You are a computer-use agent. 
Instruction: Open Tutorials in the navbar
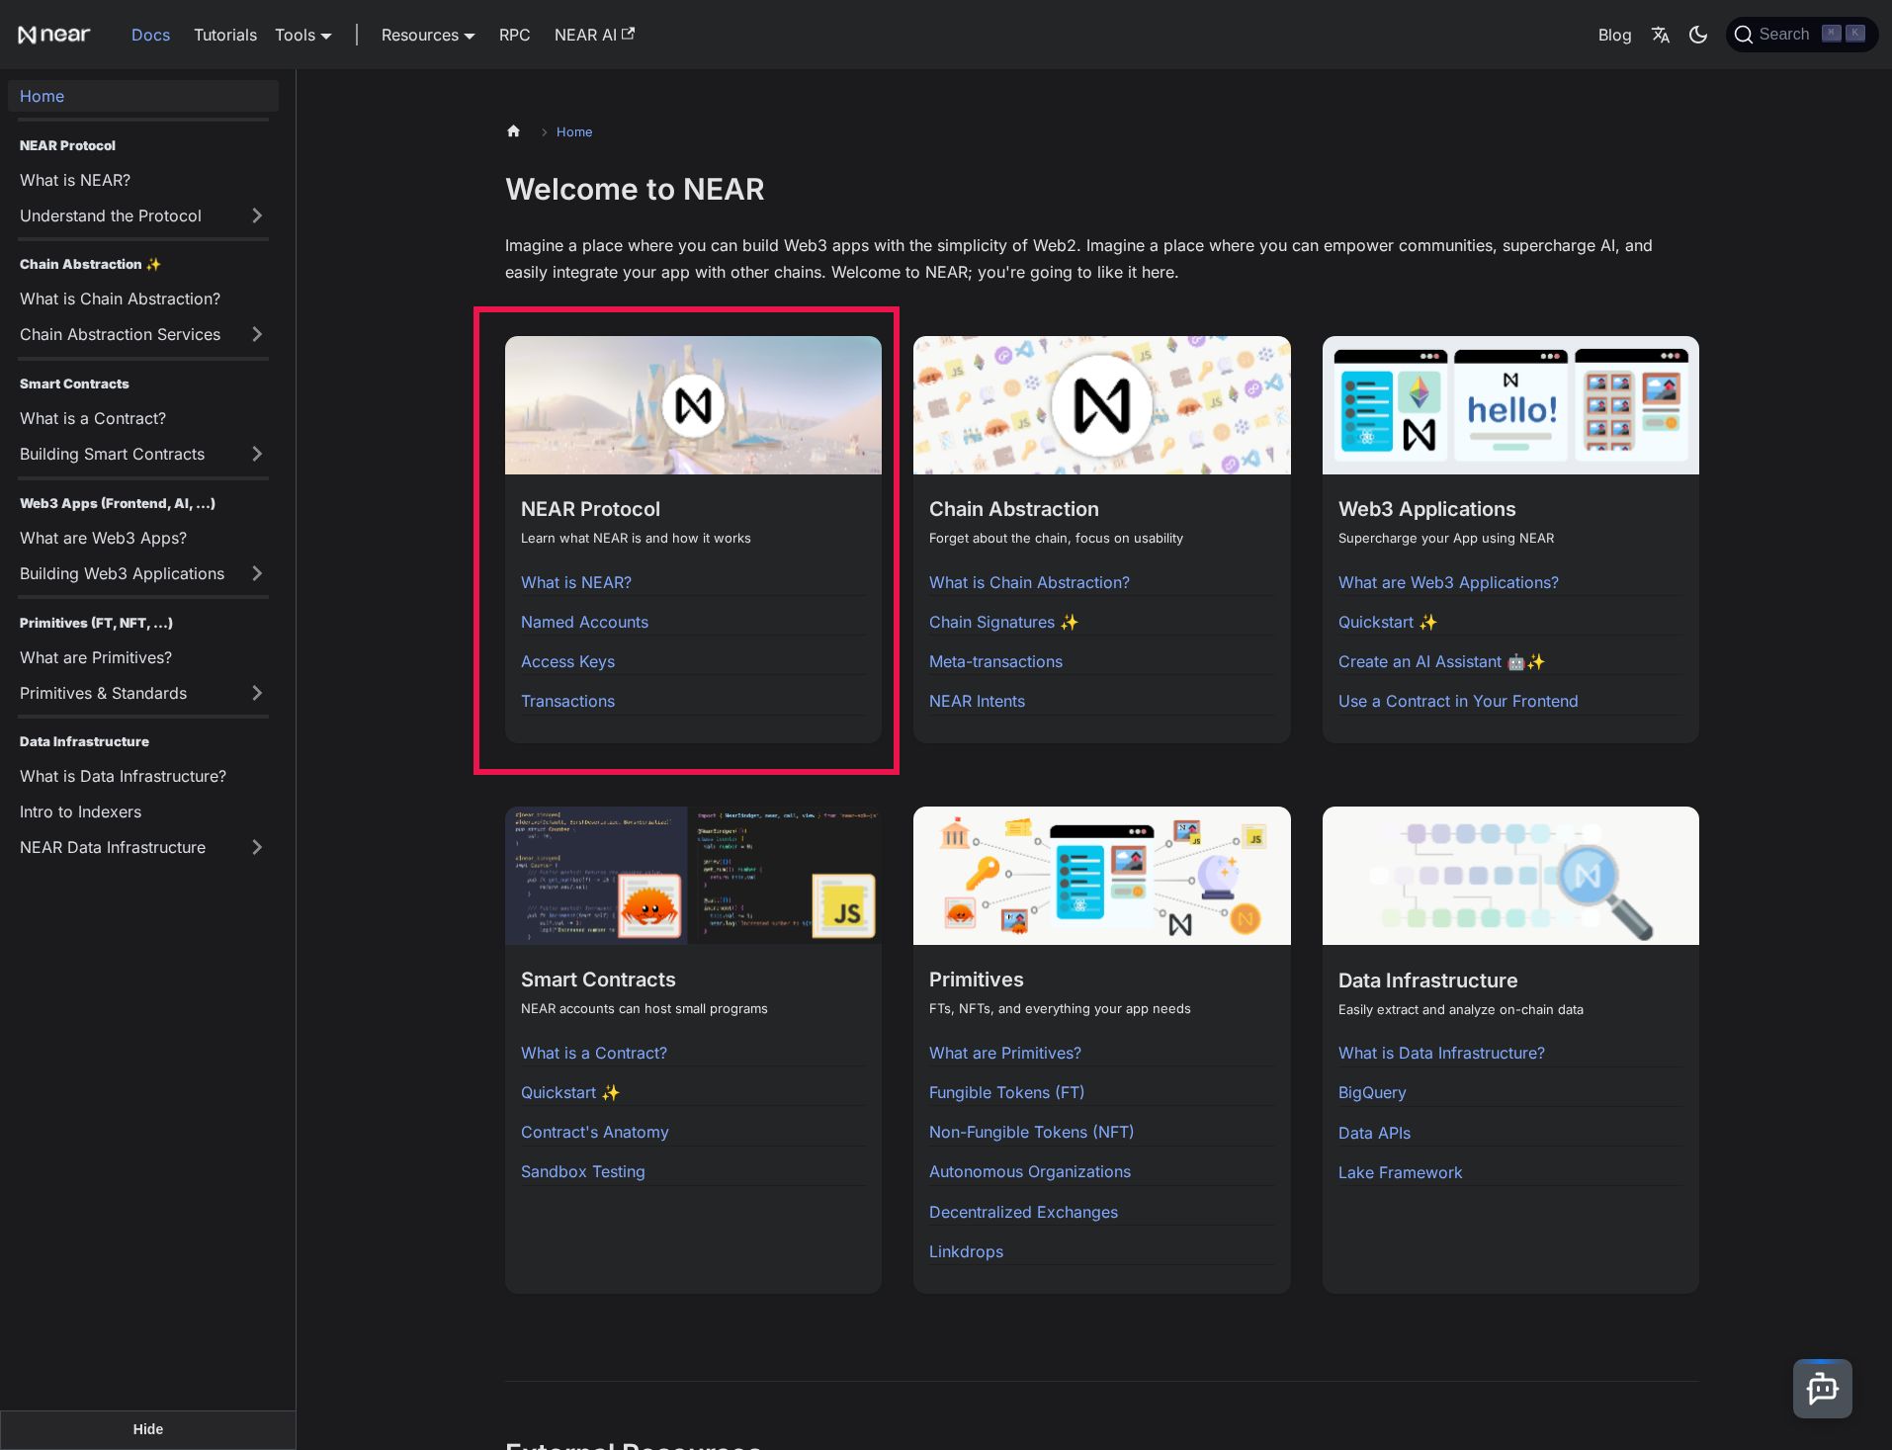coord(225,35)
